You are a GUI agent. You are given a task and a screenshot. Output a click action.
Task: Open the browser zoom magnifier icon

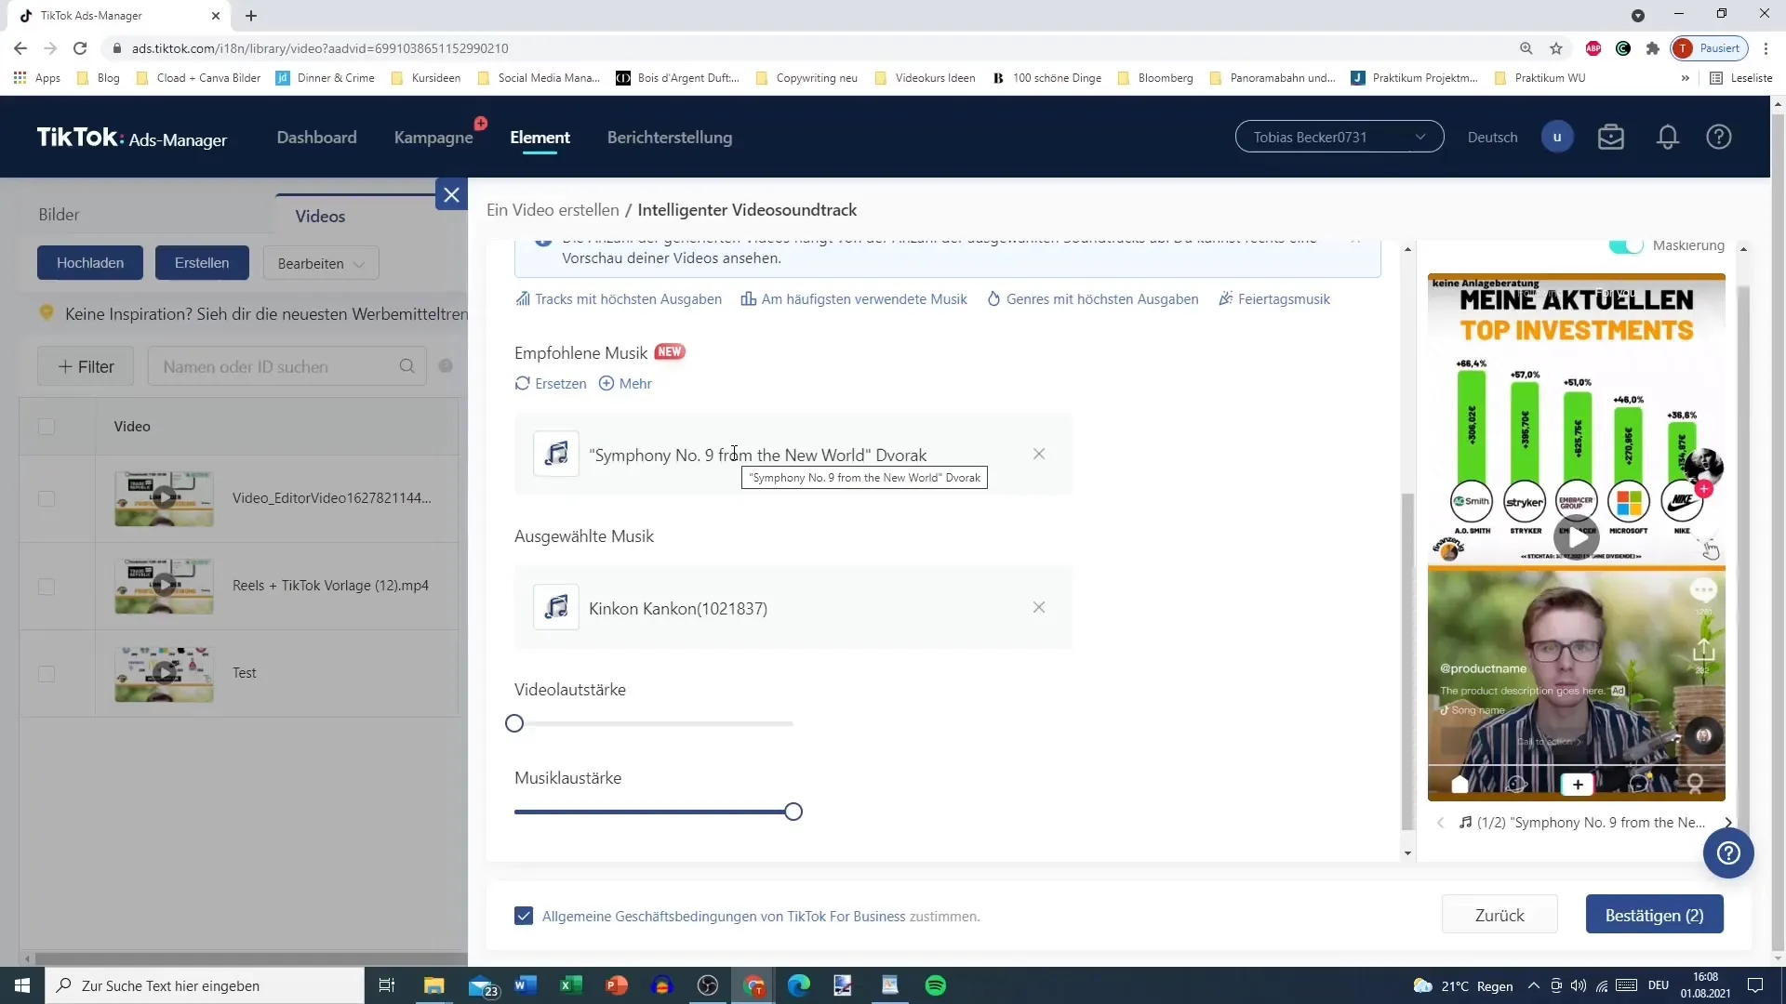click(x=1526, y=48)
